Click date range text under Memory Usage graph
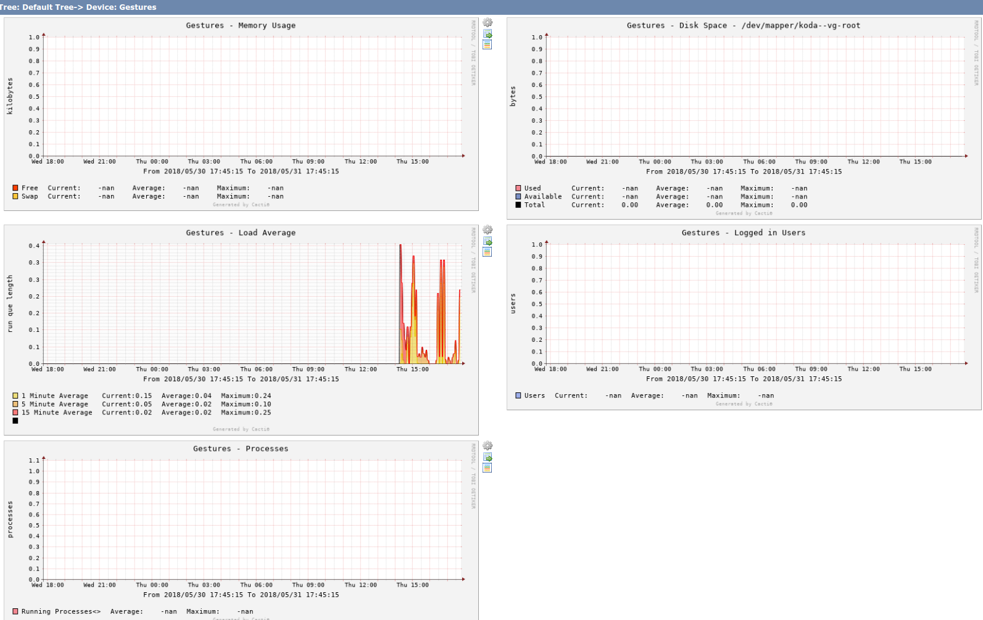 [241, 172]
